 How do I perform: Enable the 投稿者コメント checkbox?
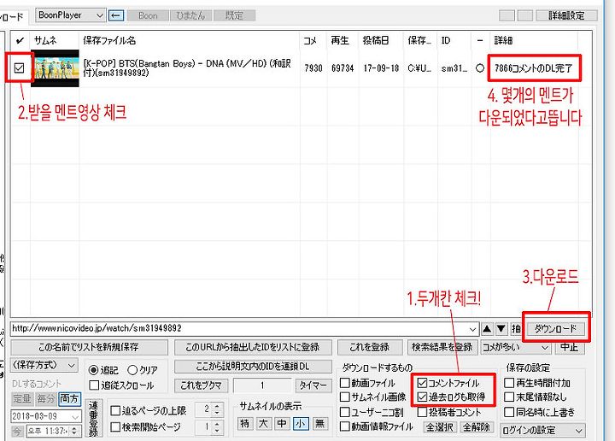point(423,412)
